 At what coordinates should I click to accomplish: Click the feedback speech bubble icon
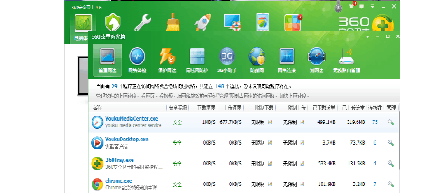361,6
